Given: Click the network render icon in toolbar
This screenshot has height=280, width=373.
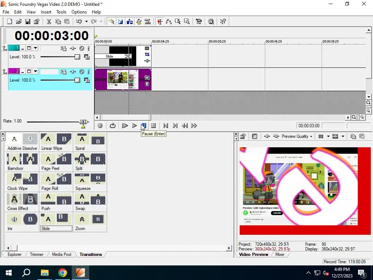Looking at the screenshot, I should tap(199, 22).
